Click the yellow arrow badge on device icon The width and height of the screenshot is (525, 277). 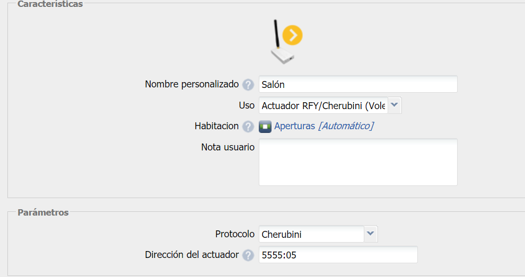click(x=292, y=35)
